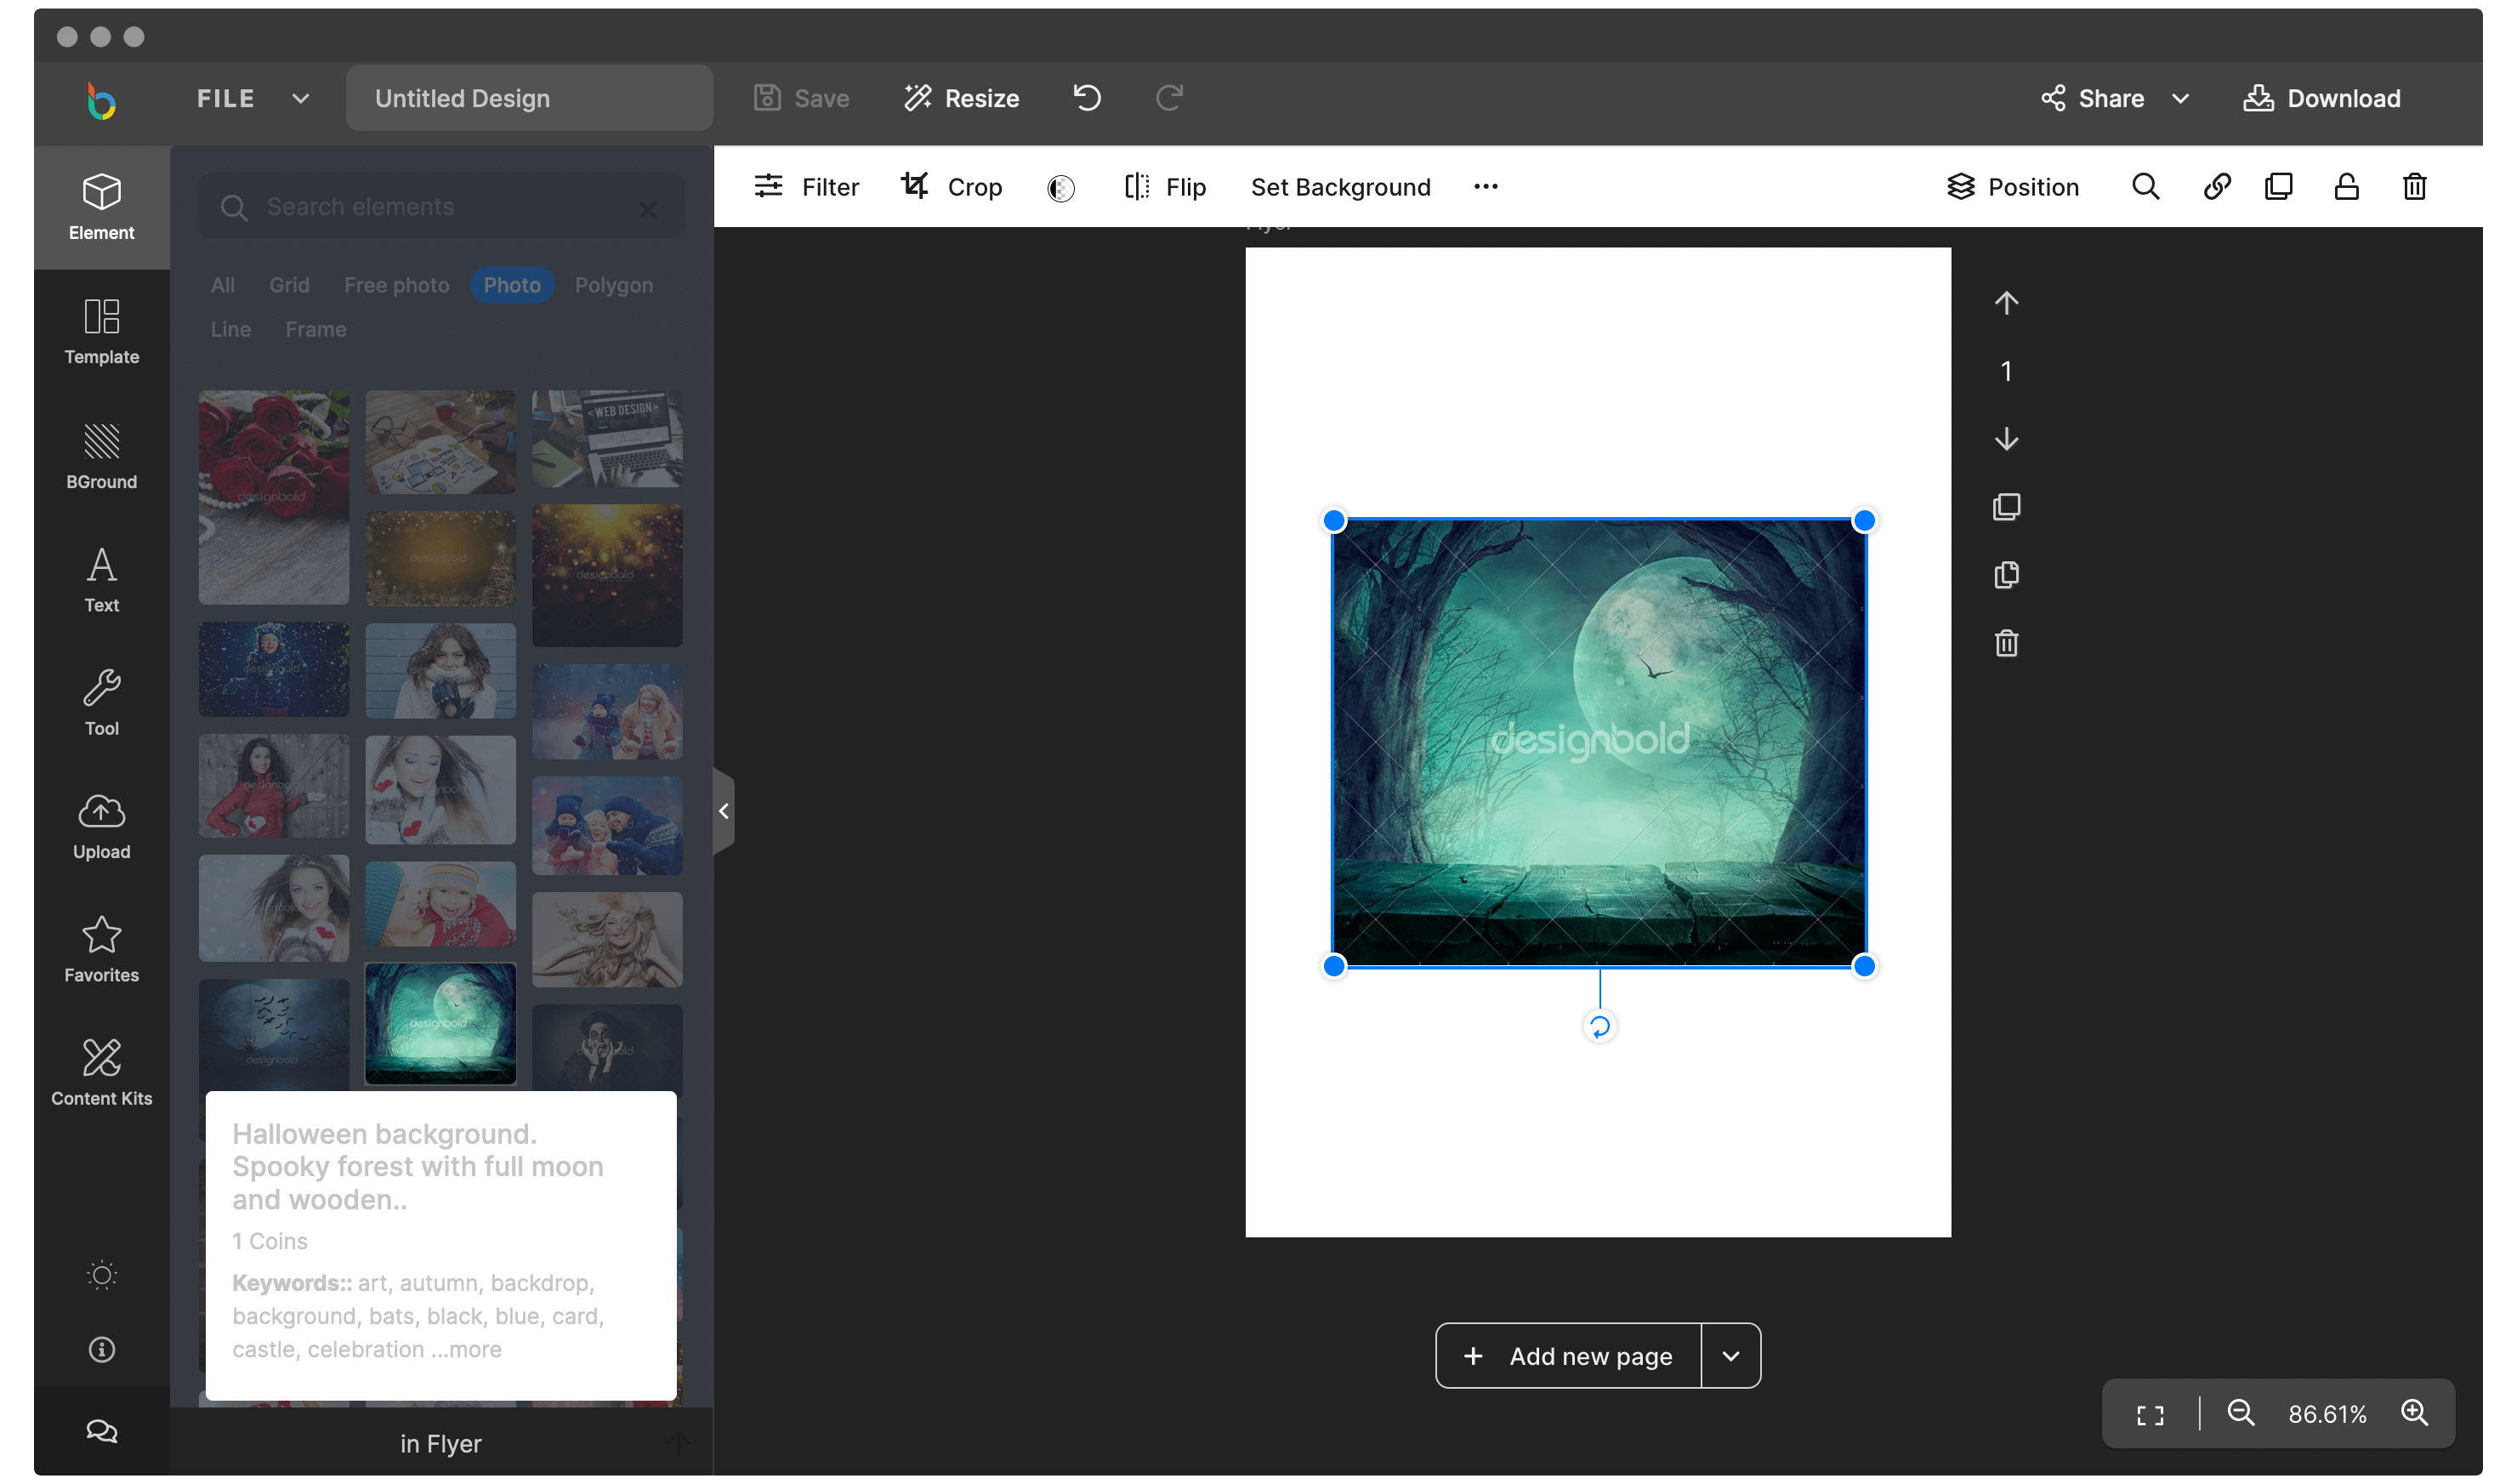Image resolution: width=2517 pixels, height=1484 pixels.
Task: Click the 86.61% zoom value
Action: point(2326,1414)
